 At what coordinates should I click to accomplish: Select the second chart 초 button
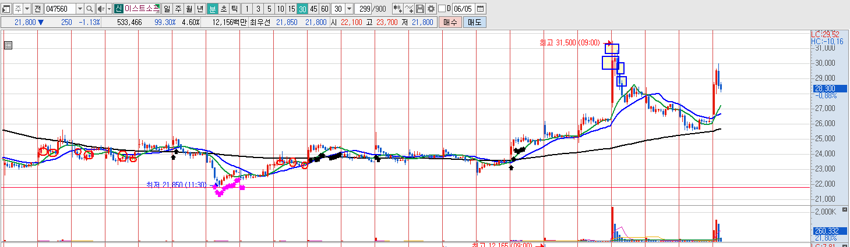[x=224, y=9]
